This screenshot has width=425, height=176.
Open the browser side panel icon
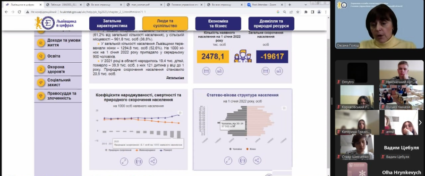[x=313, y=12]
